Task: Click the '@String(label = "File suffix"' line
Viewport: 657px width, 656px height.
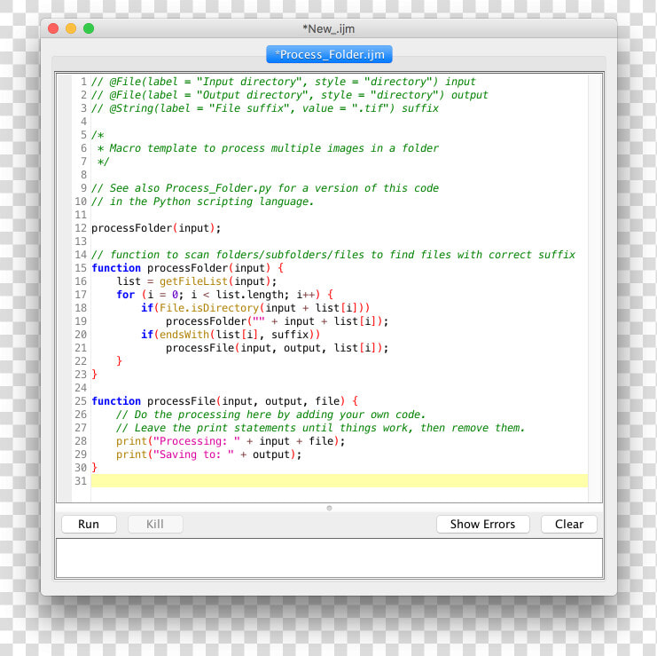Action: 265,108
